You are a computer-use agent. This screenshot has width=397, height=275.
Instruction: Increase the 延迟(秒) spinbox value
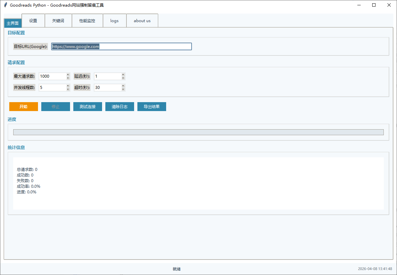point(123,75)
